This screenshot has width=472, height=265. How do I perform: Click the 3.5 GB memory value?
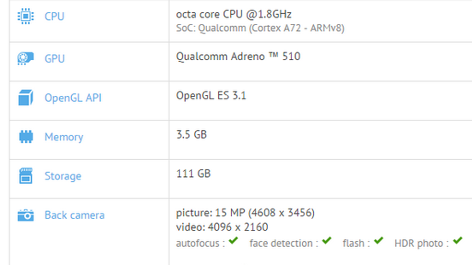click(191, 135)
